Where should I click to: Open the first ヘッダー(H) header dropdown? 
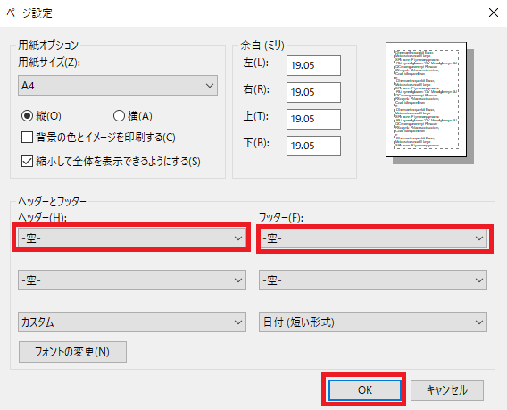tap(132, 238)
